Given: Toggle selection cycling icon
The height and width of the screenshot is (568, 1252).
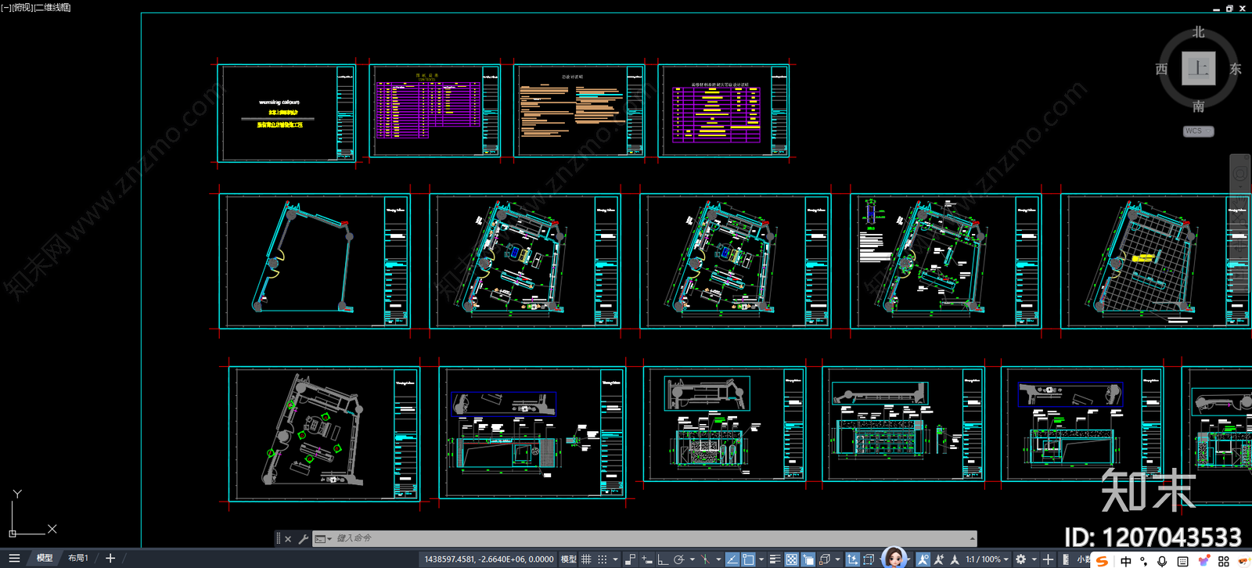Looking at the screenshot, I should [x=808, y=559].
